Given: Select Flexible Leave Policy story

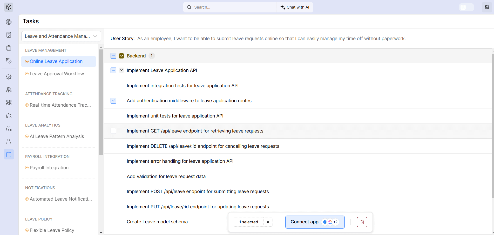Looking at the screenshot, I should point(58,230).
